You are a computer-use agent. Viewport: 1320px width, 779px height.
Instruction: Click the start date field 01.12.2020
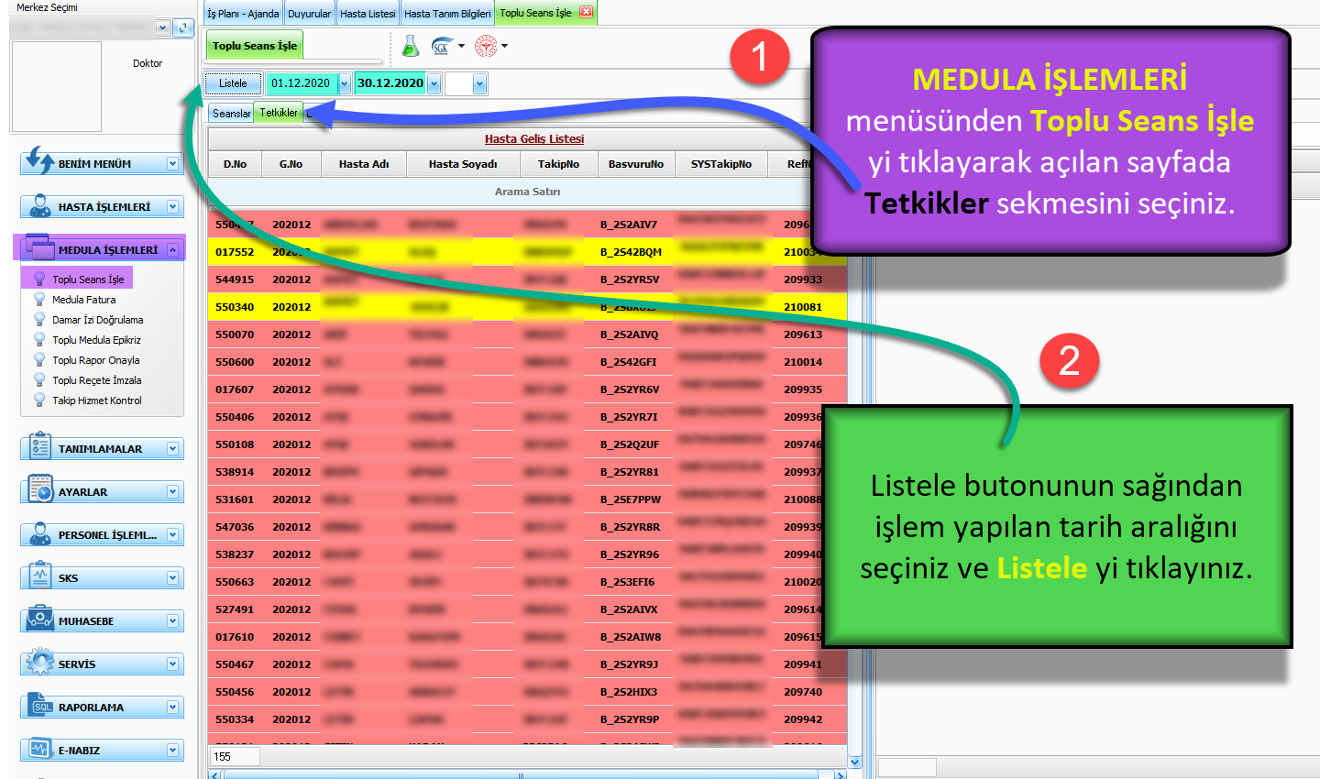coord(301,83)
